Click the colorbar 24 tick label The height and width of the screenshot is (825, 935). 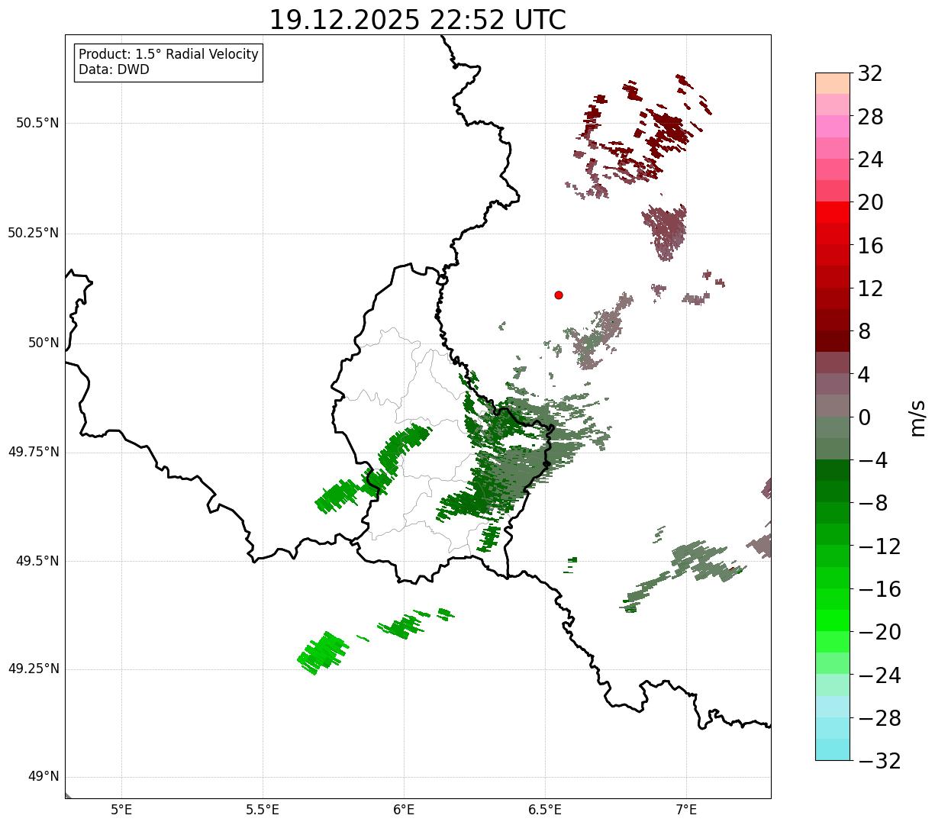point(870,160)
